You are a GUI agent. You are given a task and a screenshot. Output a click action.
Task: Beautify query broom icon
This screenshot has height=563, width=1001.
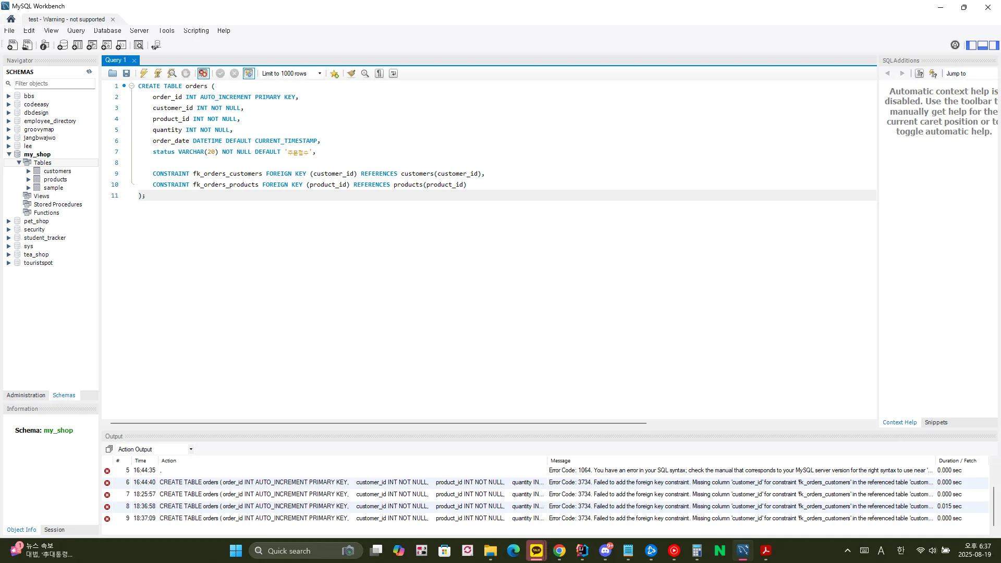(x=351, y=74)
